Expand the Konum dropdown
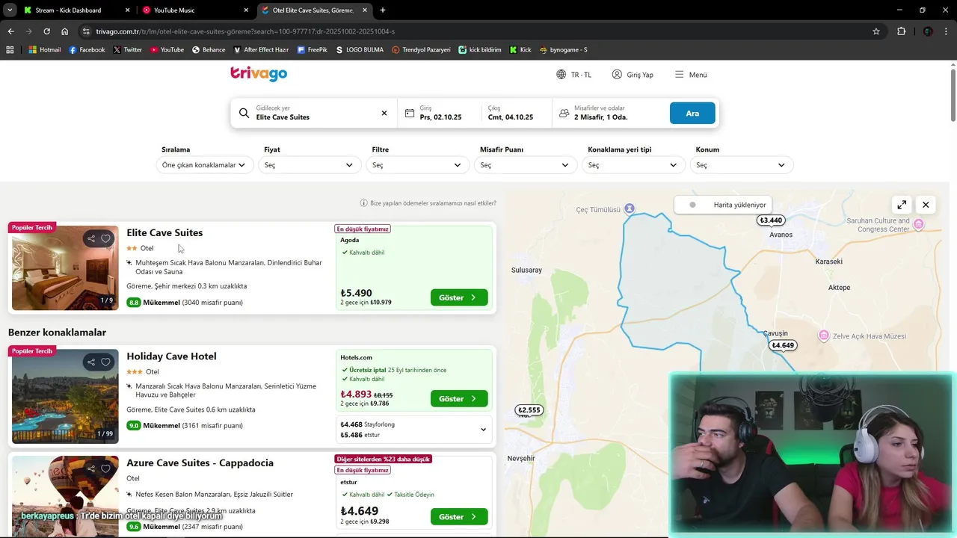957x538 pixels. point(741,165)
